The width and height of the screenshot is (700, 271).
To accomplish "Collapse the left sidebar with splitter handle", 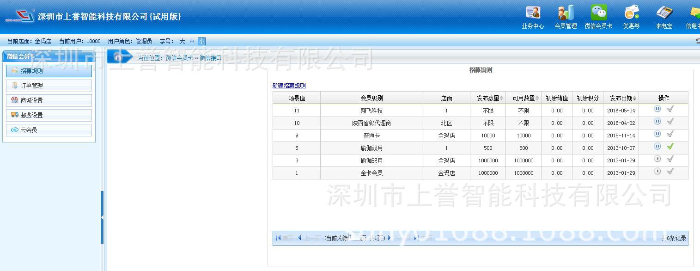I will (102, 217).
